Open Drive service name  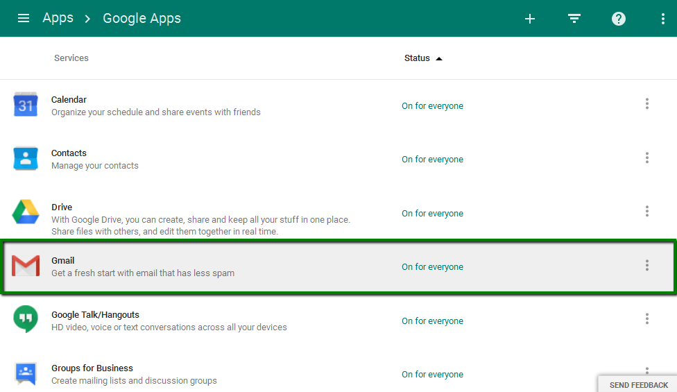[62, 207]
